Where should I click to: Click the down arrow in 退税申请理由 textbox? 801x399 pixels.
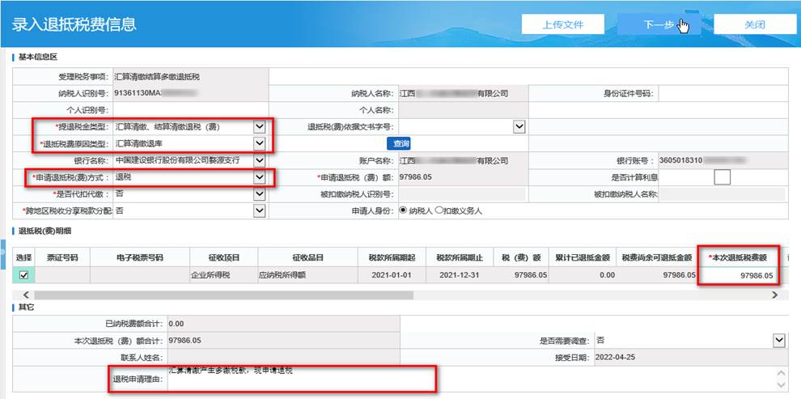coord(781,388)
